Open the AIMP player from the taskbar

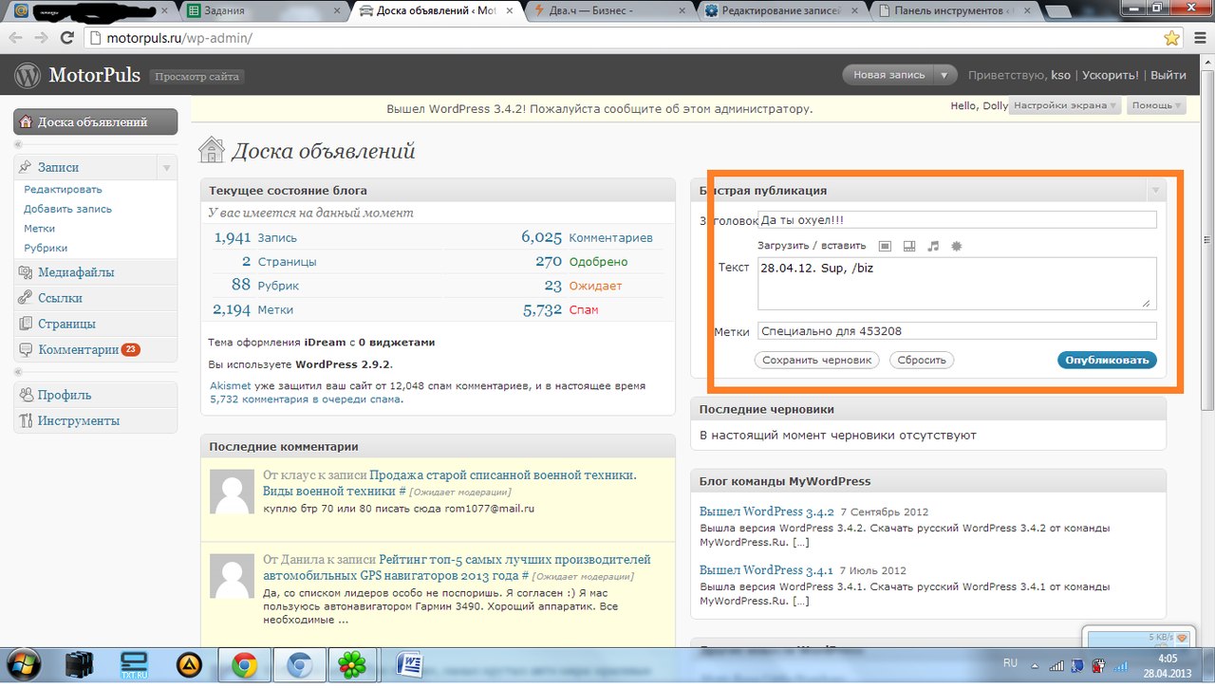pos(190,665)
